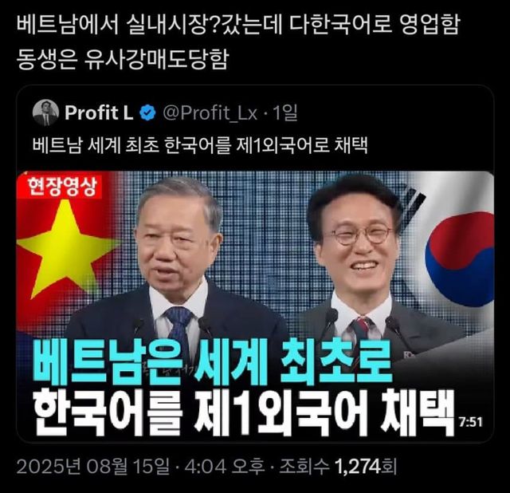Click the cyan 베트남은 세계 최초로 headline
This screenshot has width=510, height=493.
(212, 362)
